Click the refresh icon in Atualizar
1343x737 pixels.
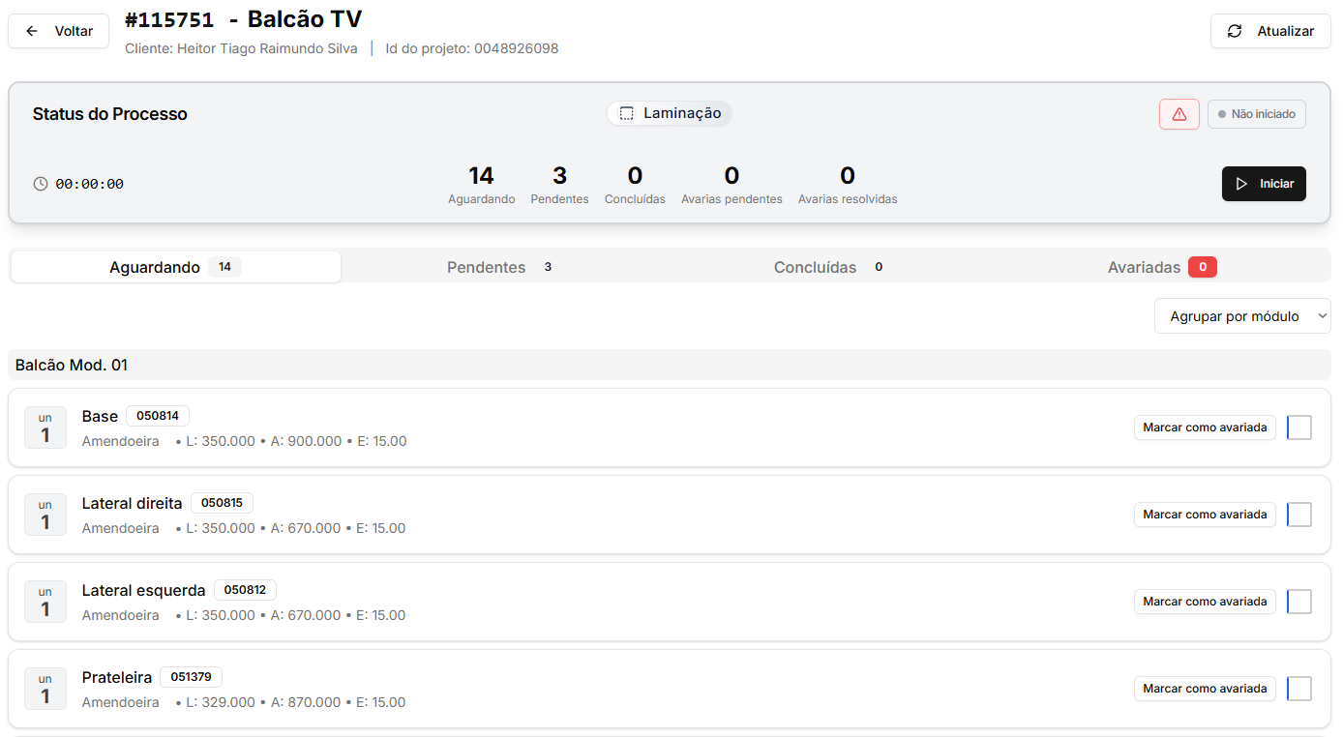1235,31
